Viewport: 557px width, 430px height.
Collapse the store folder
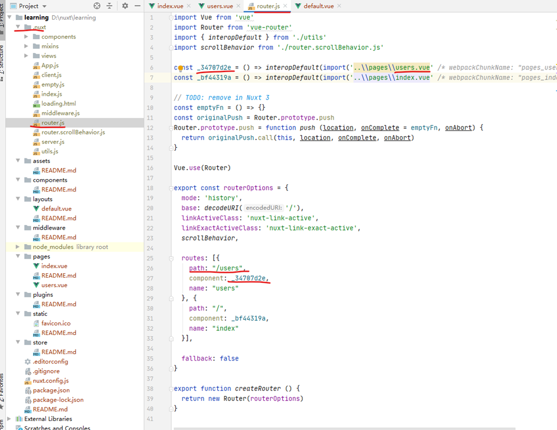coord(18,342)
